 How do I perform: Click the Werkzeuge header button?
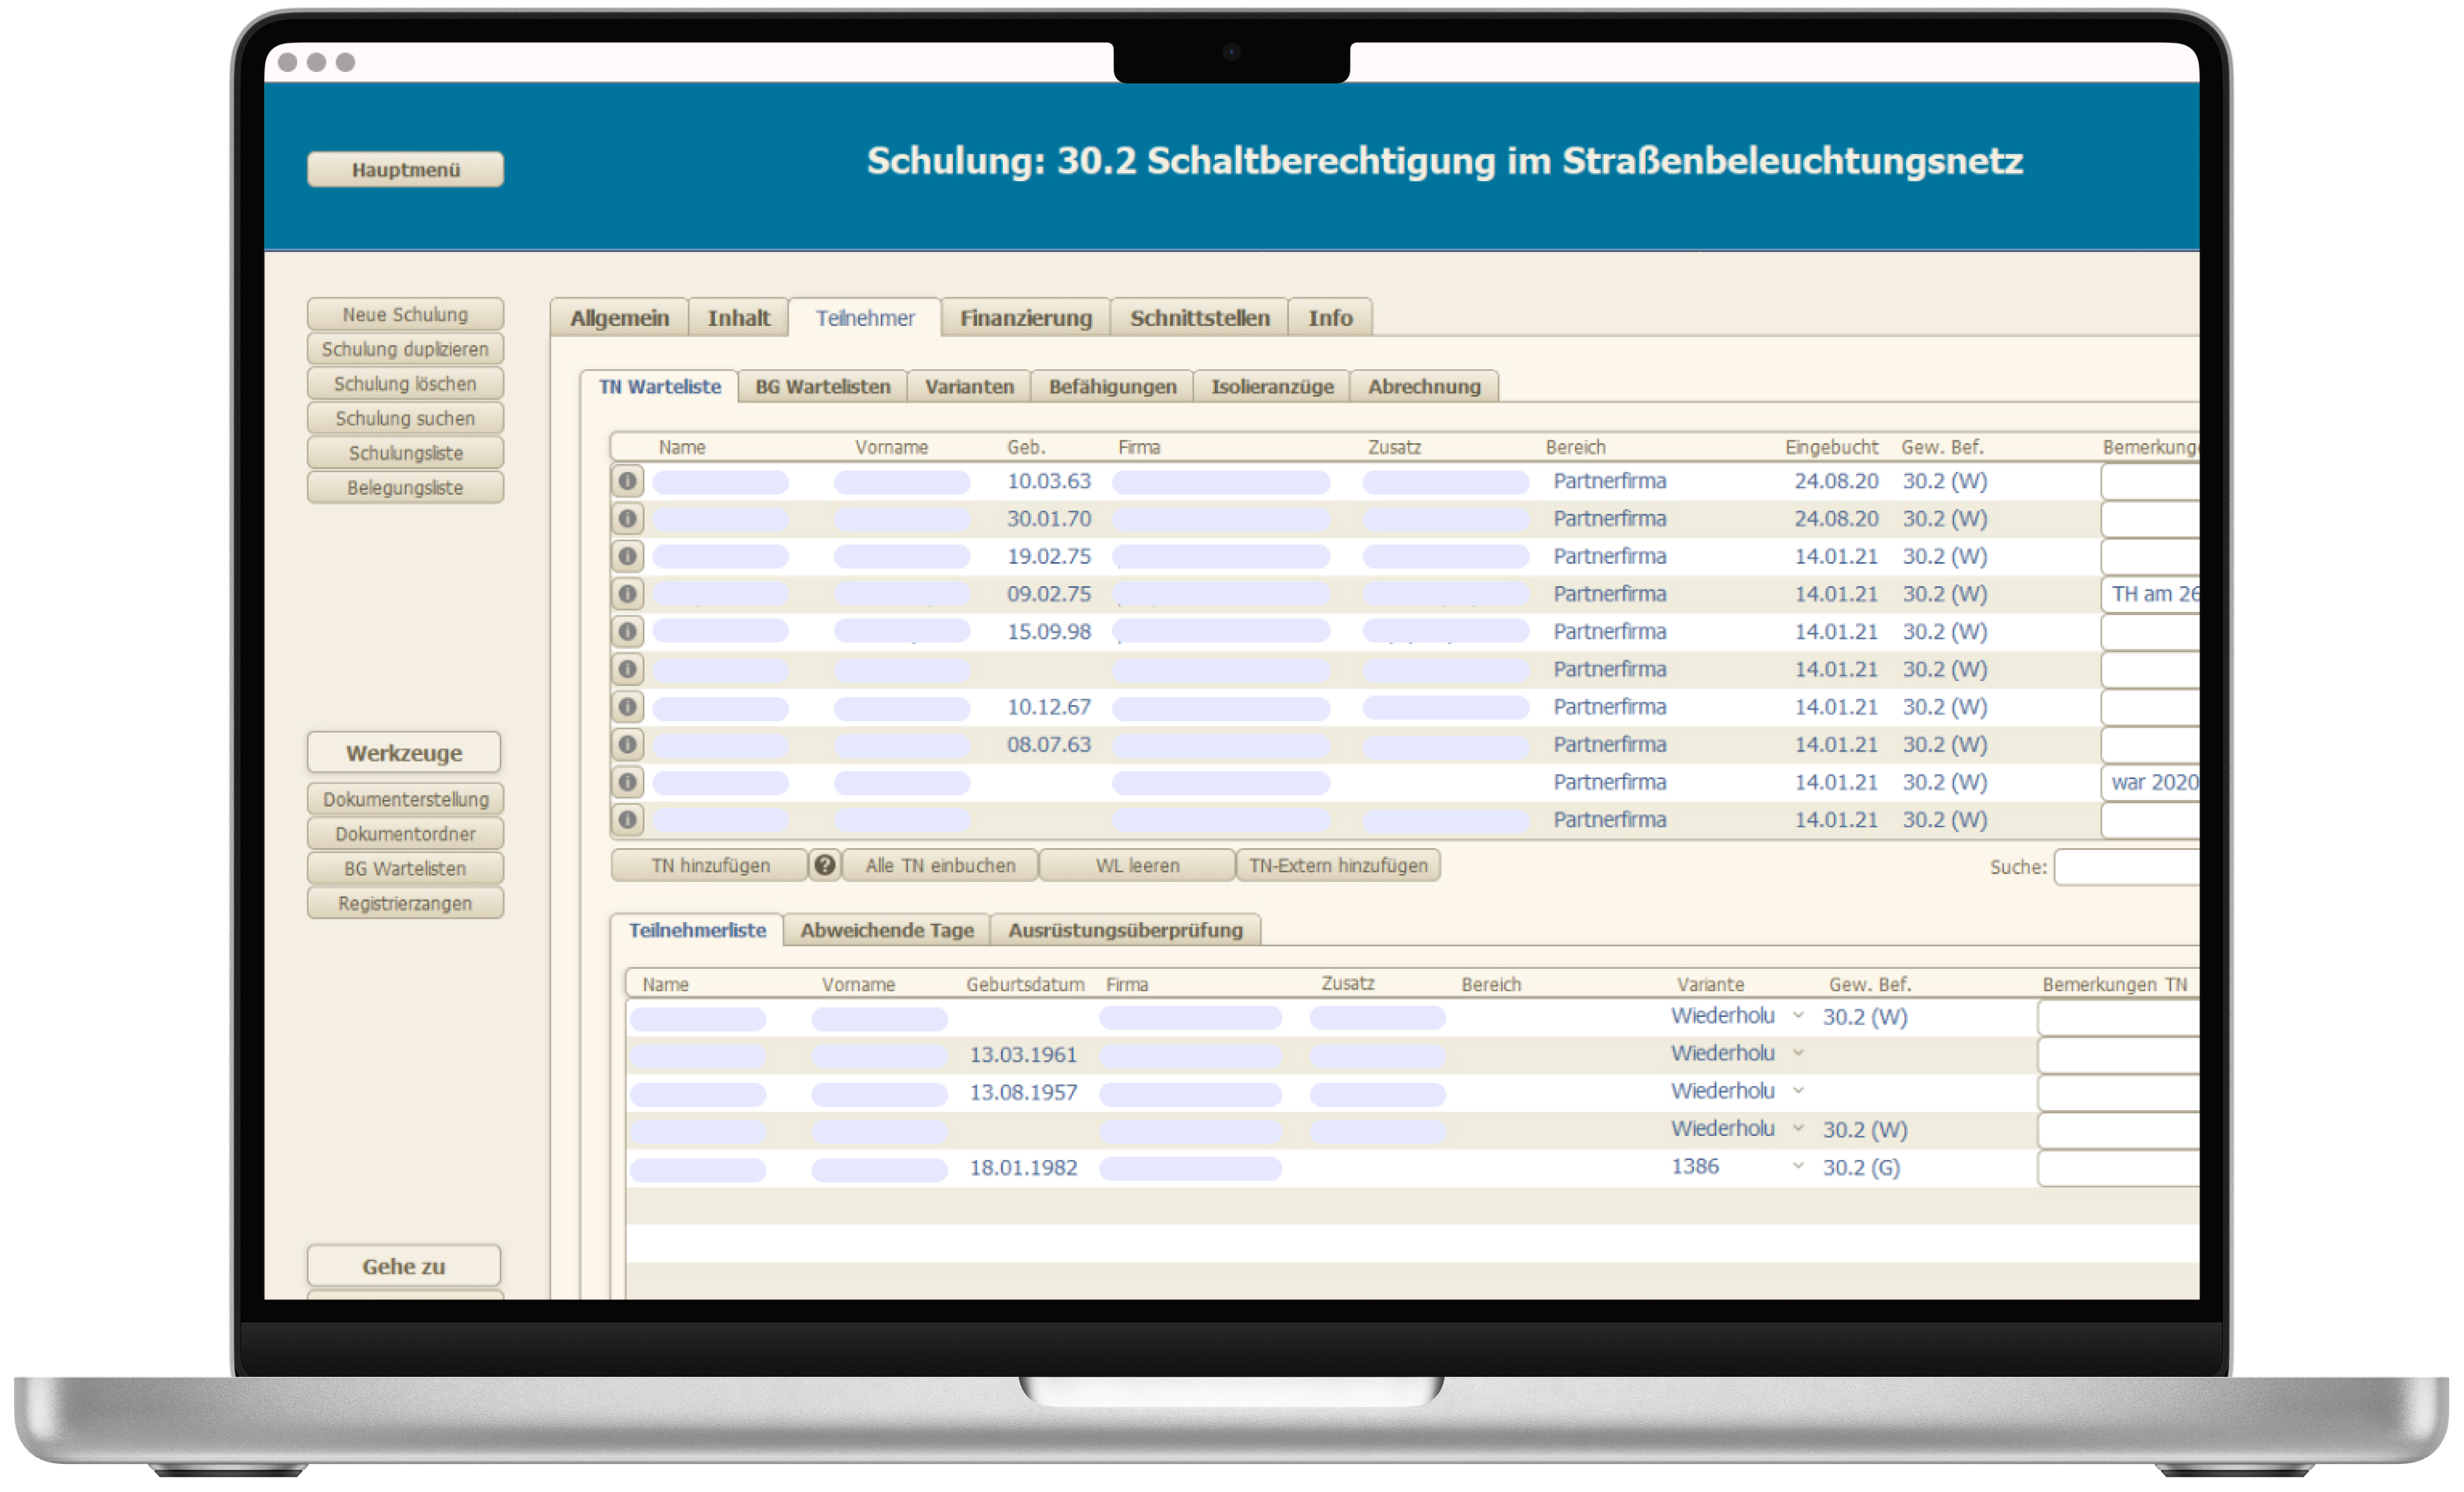(404, 753)
